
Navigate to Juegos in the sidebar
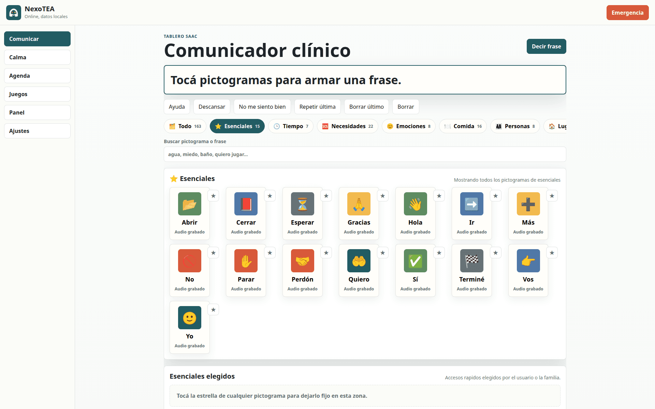click(37, 94)
